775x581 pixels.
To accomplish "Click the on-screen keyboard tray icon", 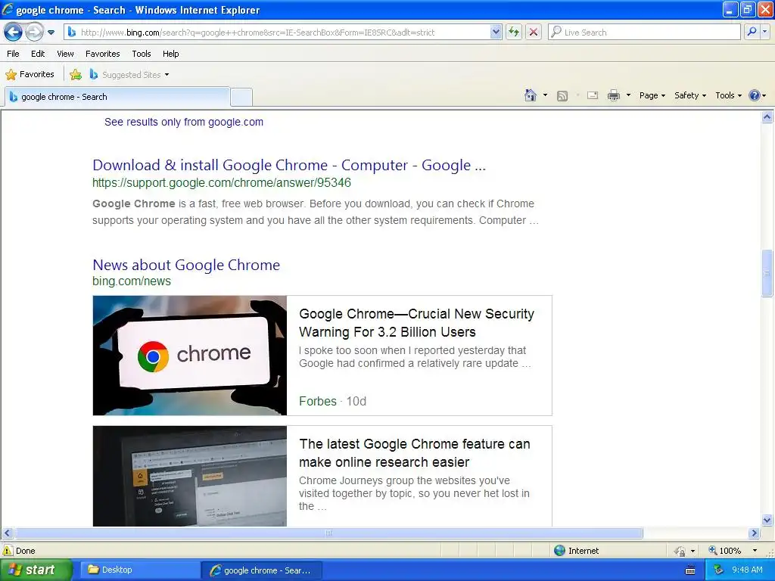I will [690, 570].
